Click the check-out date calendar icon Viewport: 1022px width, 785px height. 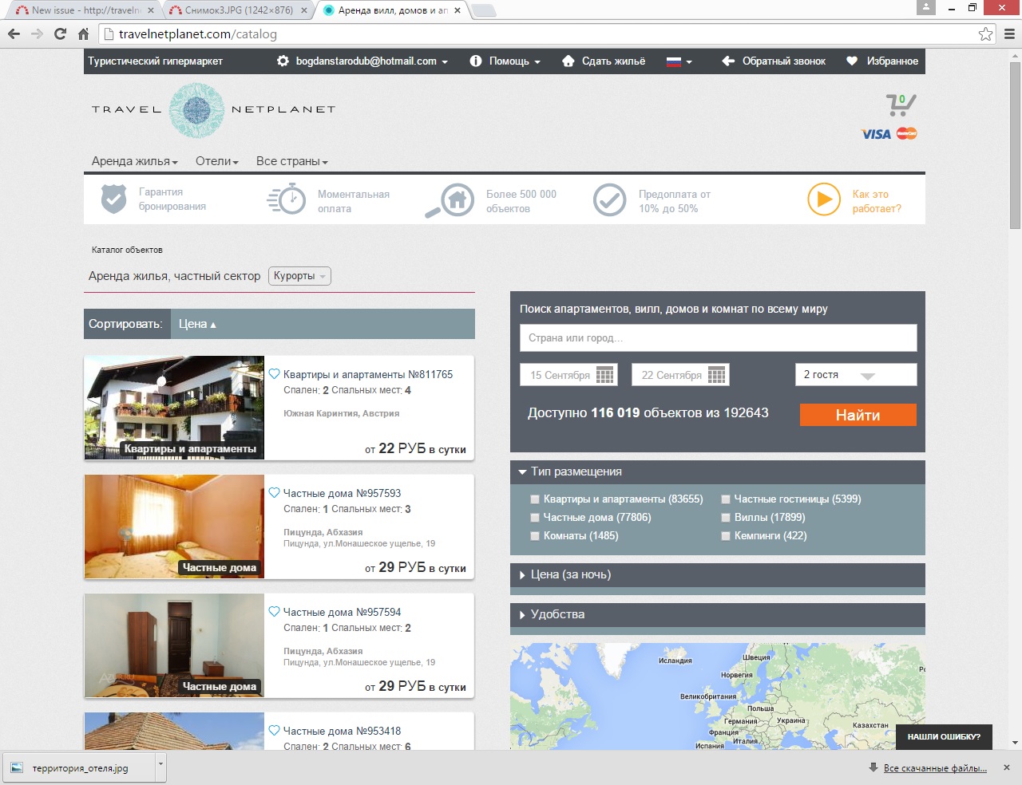716,375
